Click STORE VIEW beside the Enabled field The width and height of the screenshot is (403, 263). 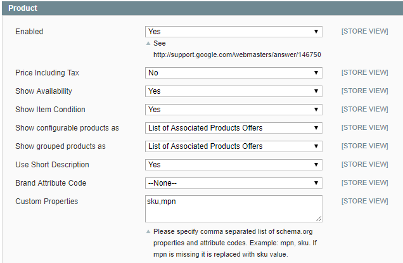(x=364, y=32)
